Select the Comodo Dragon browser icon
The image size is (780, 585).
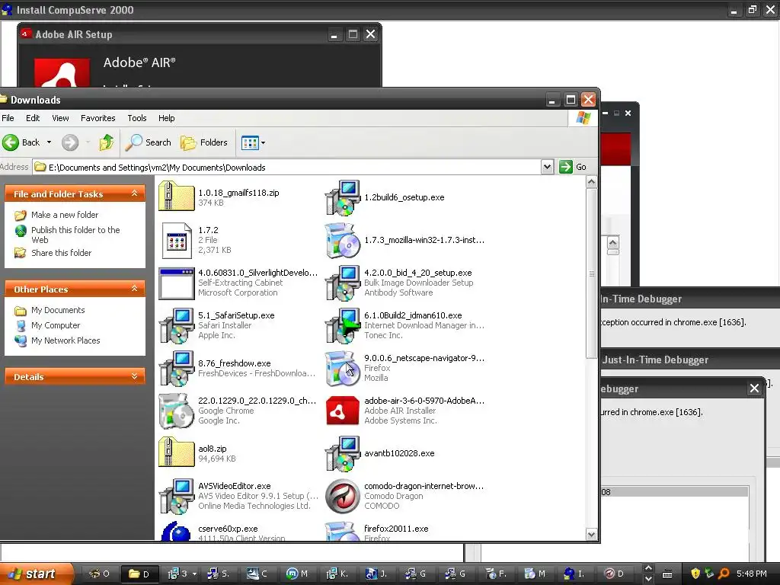pyautogui.click(x=342, y=496)
